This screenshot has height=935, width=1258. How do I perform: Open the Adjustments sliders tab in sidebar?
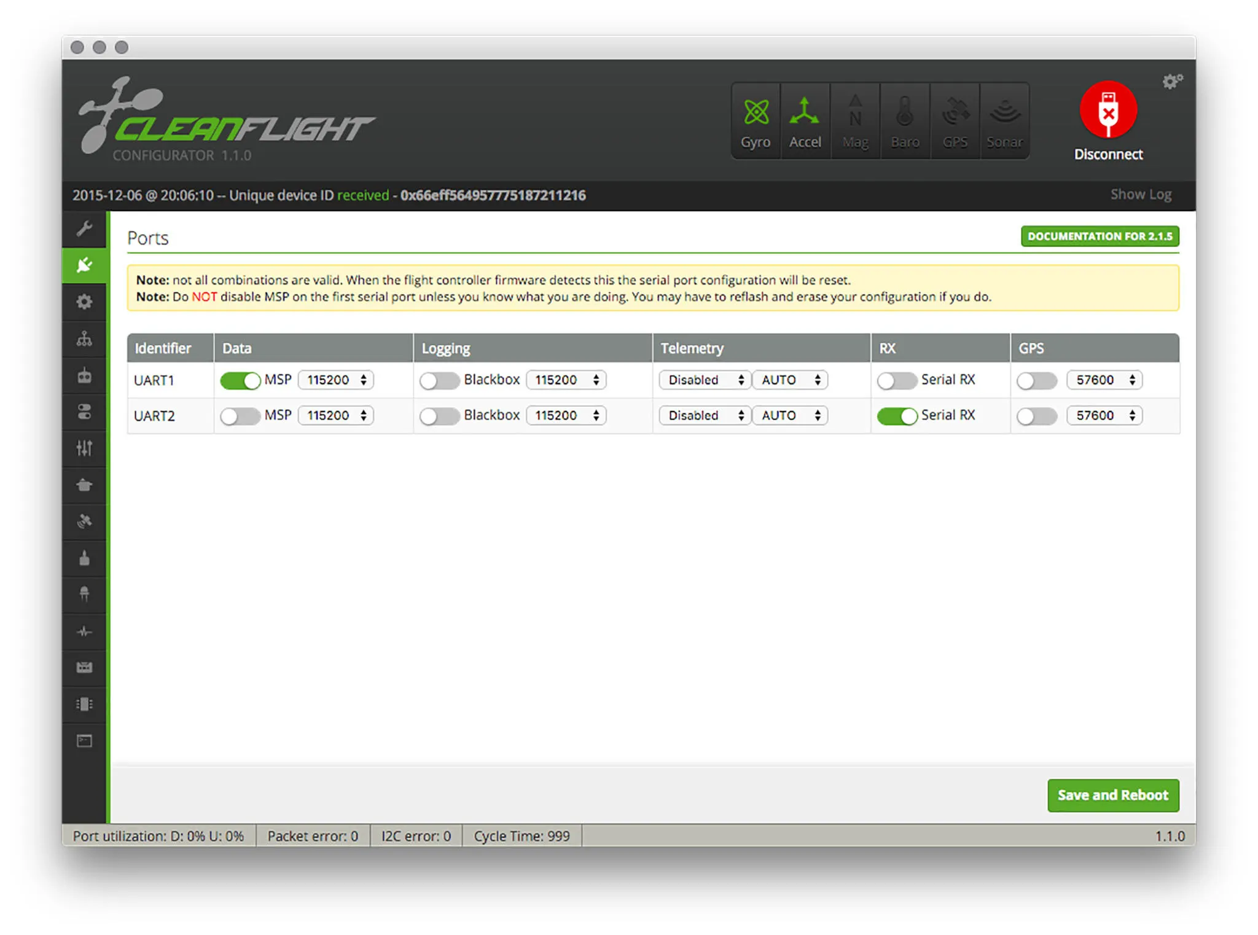[x=84, y=448]
